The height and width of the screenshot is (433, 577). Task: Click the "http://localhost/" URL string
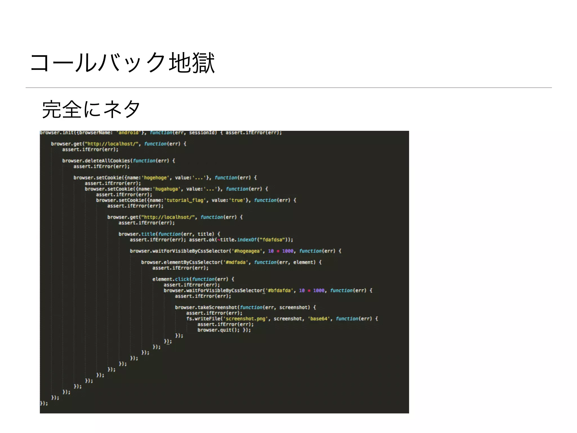[112, 144]
